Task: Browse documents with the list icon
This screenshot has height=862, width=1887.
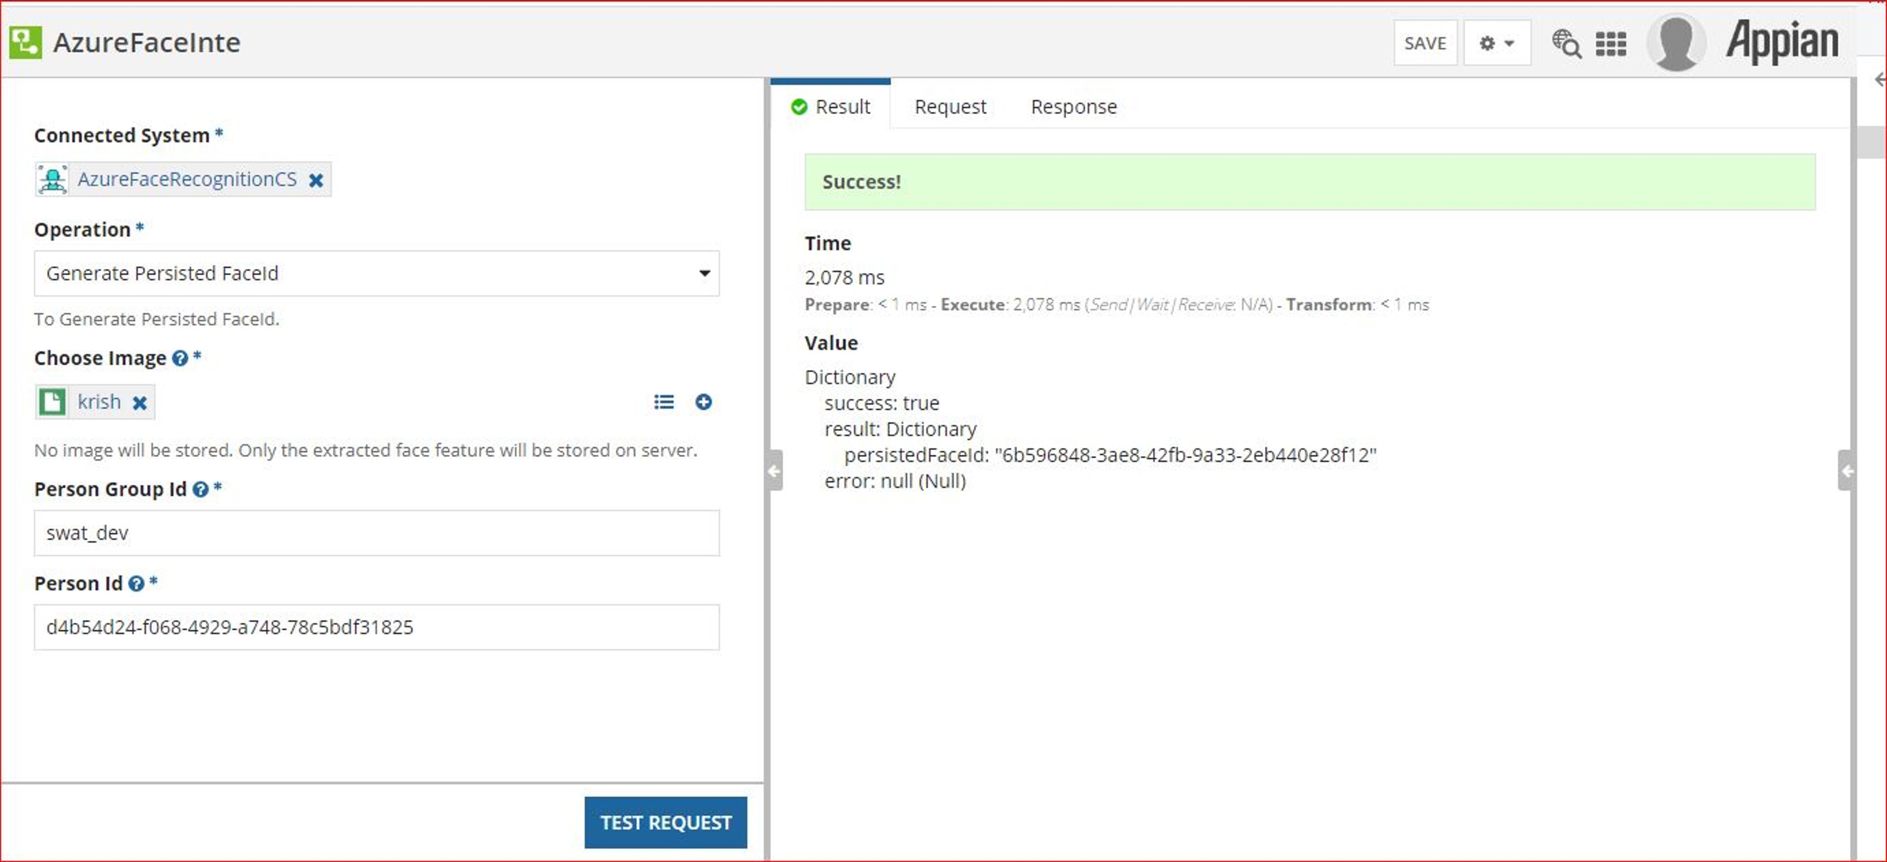Action: (x=664, y=402)
